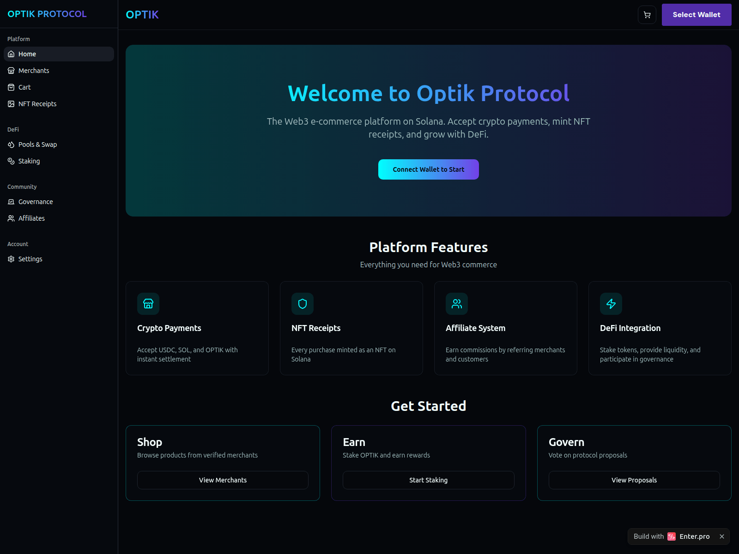Click the Crypto Payments store icon

pyautogui.click(x=148, y=304)
